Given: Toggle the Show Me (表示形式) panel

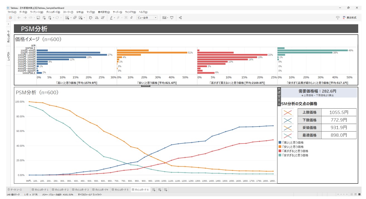Looking at the screenshot, I should click(349, 17).
